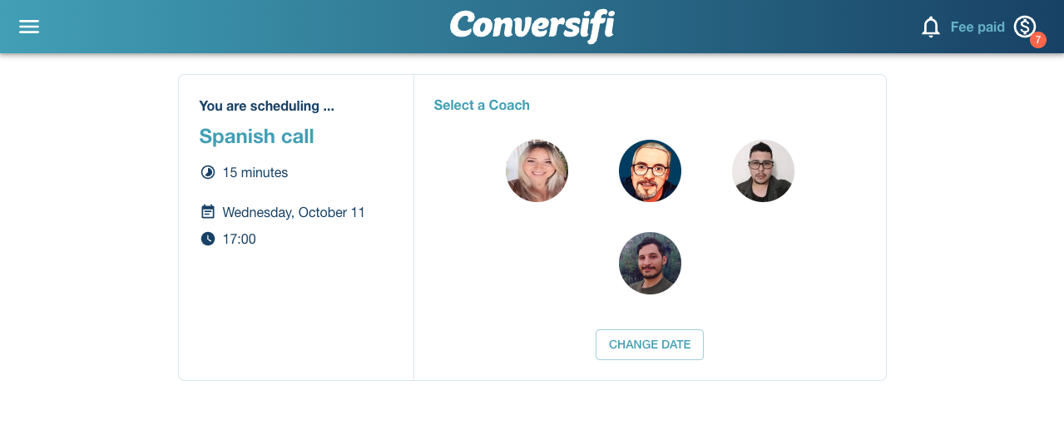
Task: Select the blonde woman coach
Action: click(x=537, y=171)
